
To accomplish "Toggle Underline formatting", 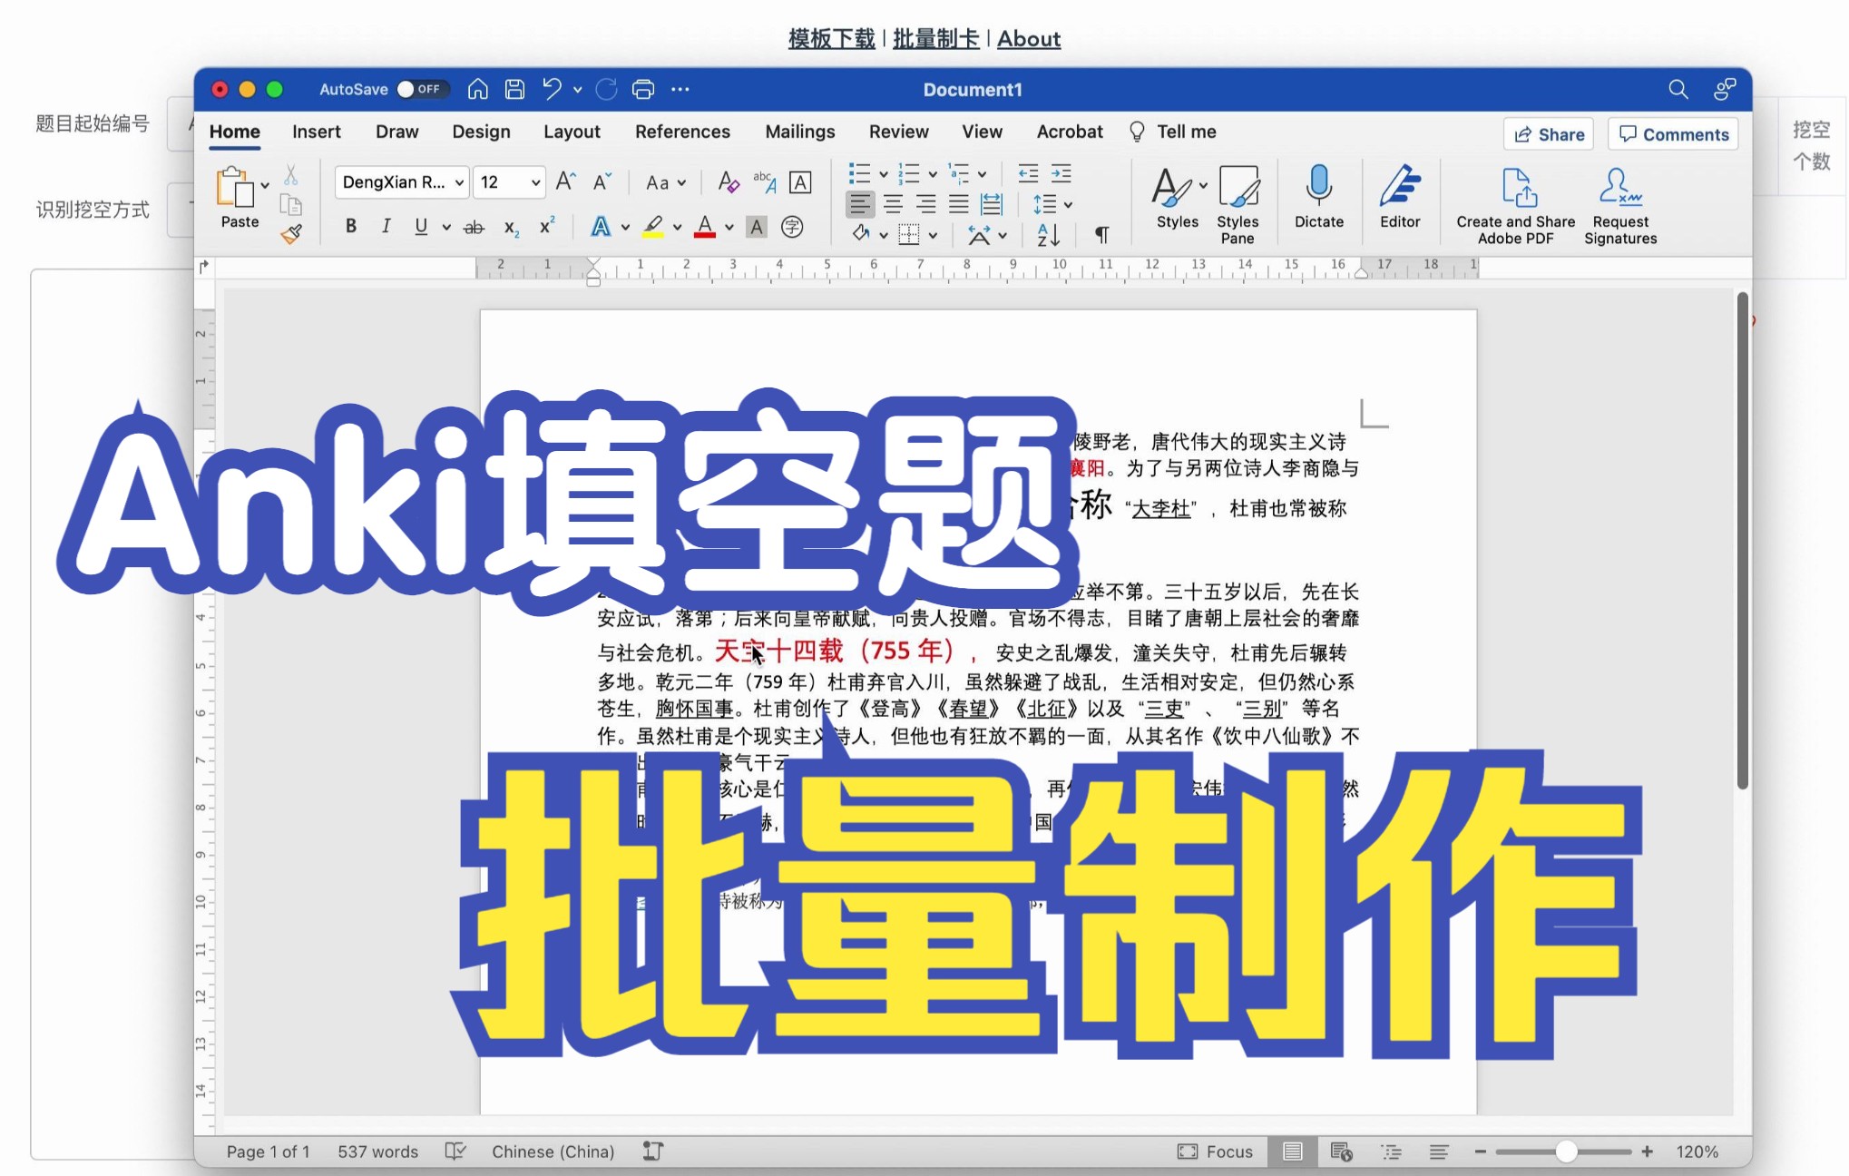I will 421,227.
